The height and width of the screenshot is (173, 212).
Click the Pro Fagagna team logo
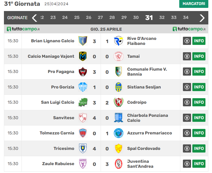click(x=83, y=72)
